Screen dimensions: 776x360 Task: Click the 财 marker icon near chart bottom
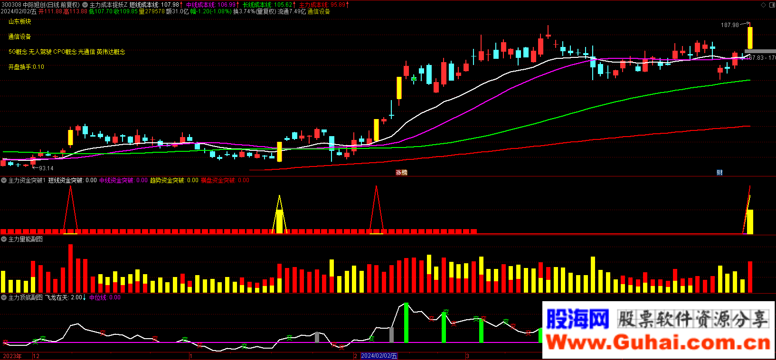719,173
